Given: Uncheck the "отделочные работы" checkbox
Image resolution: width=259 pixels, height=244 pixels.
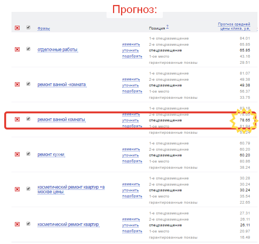Looking at the screenshot, I should click(x=28, y=49).
